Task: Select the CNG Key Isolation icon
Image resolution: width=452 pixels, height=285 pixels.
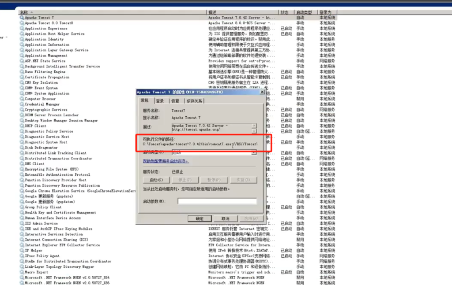Action: point(22,82)
